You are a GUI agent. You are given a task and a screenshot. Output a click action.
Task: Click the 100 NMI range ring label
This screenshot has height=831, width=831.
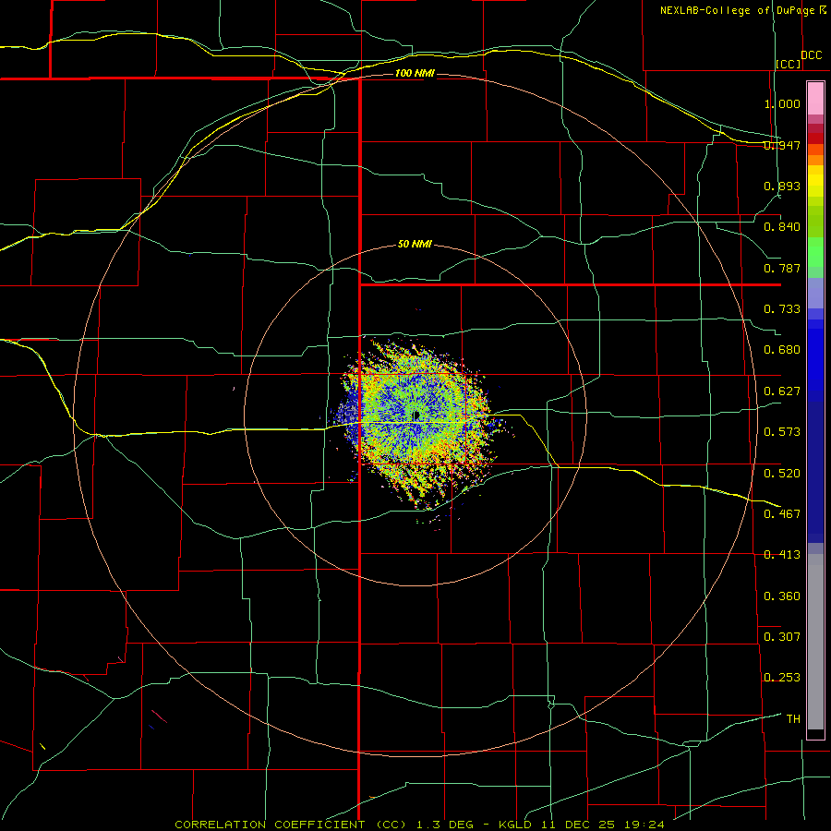[x=415, y=73]
